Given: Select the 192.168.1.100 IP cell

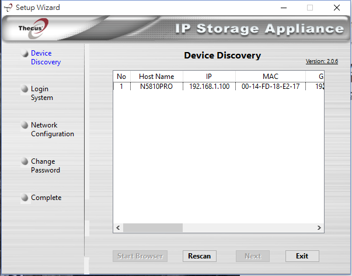Looking at the screenshot, I should pos(209,87).
